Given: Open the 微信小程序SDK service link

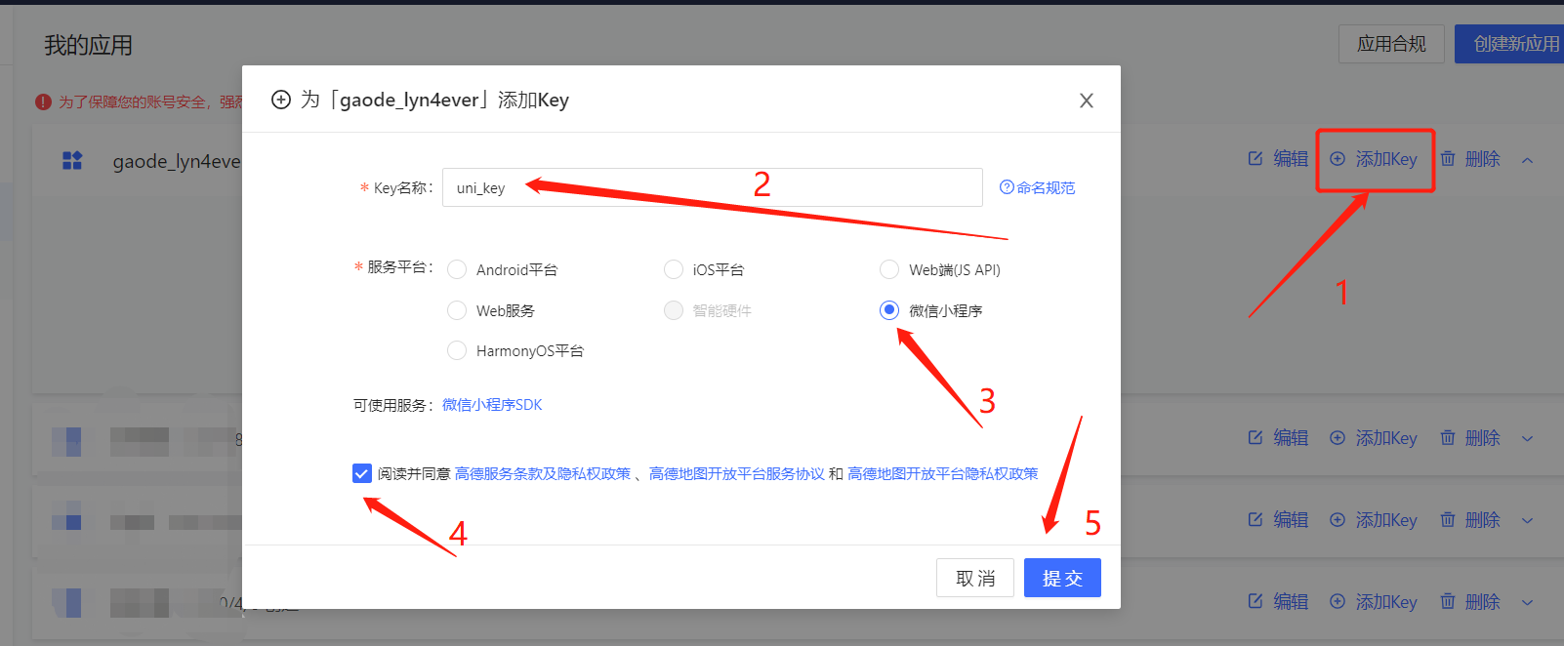Looking at the screenshot, I should (492, 405).
